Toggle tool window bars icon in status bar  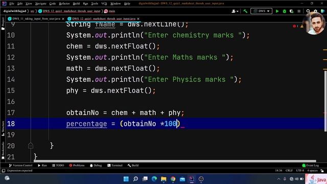click(x=4, y=171)
